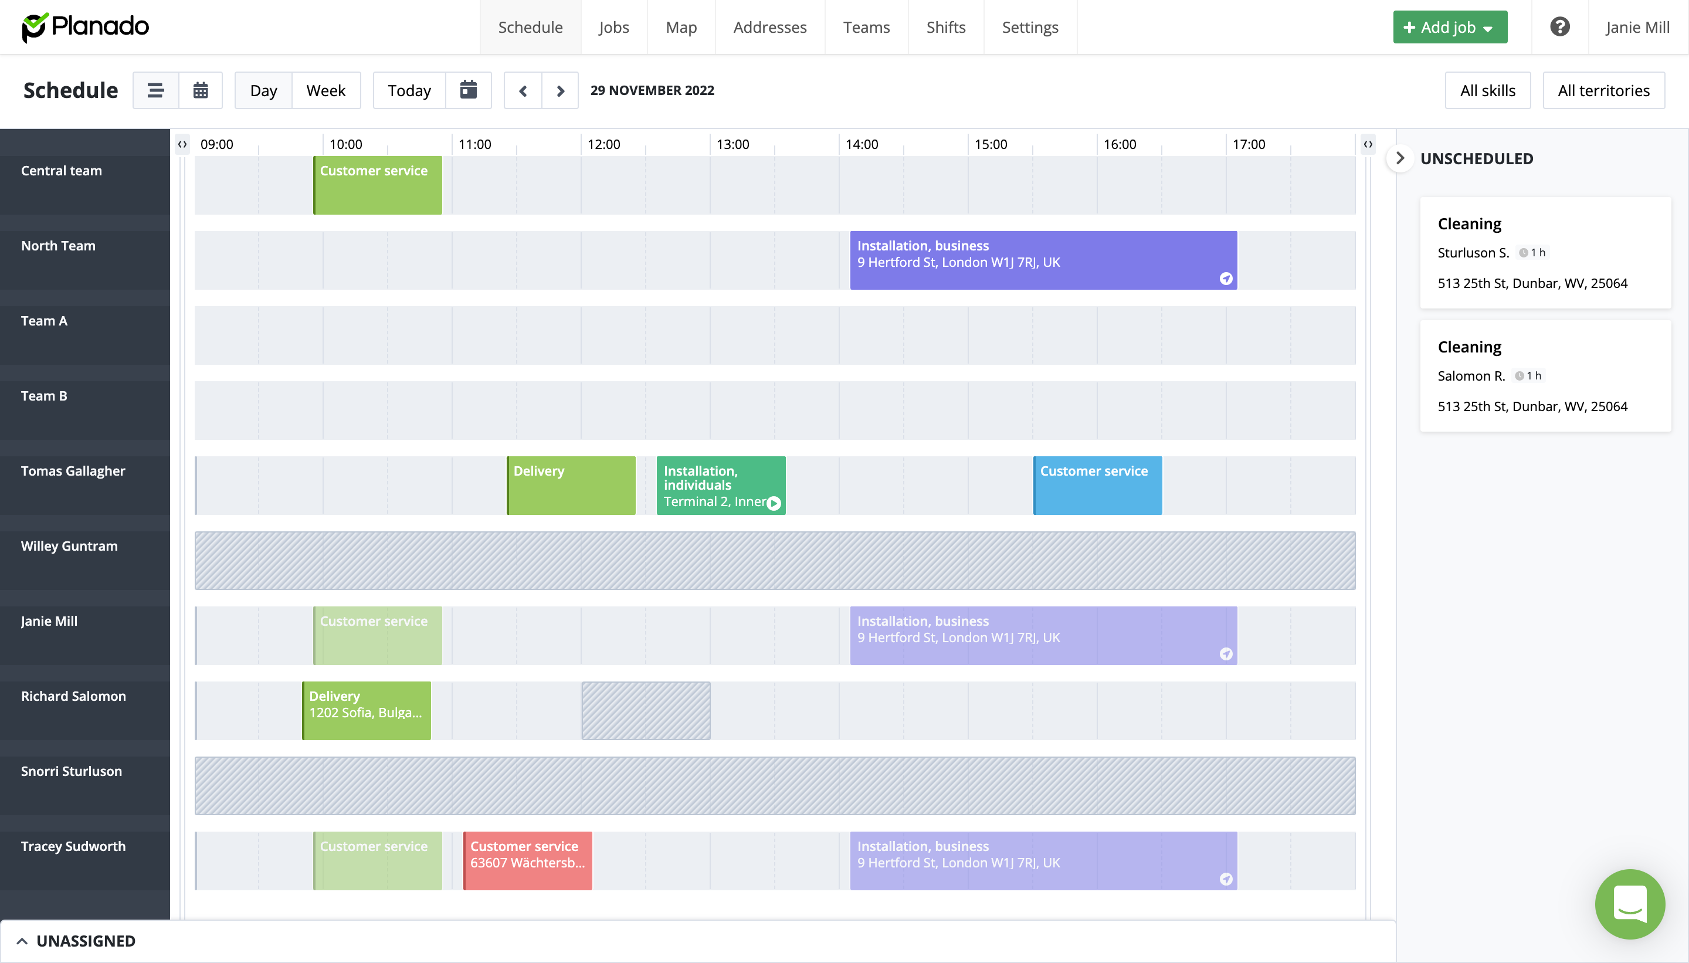The width and height of the screenshot is (1689, 963).
Task: Open the Jobs tab
Action: coord(613,27)
